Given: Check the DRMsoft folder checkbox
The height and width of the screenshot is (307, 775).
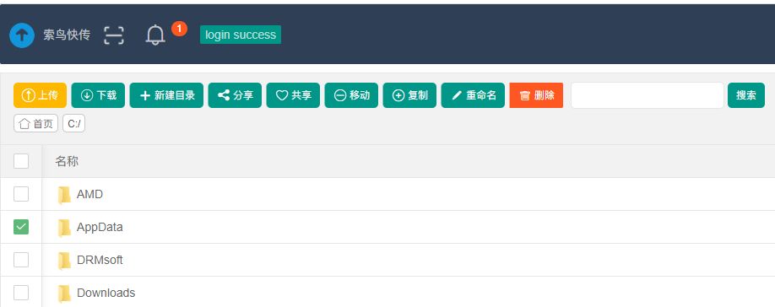Looking at the screenshot, I should 21,260.
